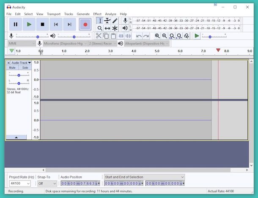The width and height of the screenshot is (258, 198).
Task: Open the Snap-To Off dropdown
Action: (47, 184)
